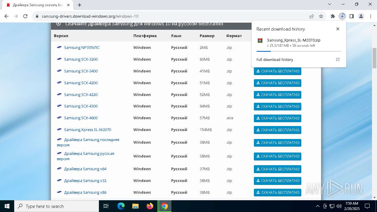Click the Samsung logo icon beside SCX-4600

pos(59,117)
